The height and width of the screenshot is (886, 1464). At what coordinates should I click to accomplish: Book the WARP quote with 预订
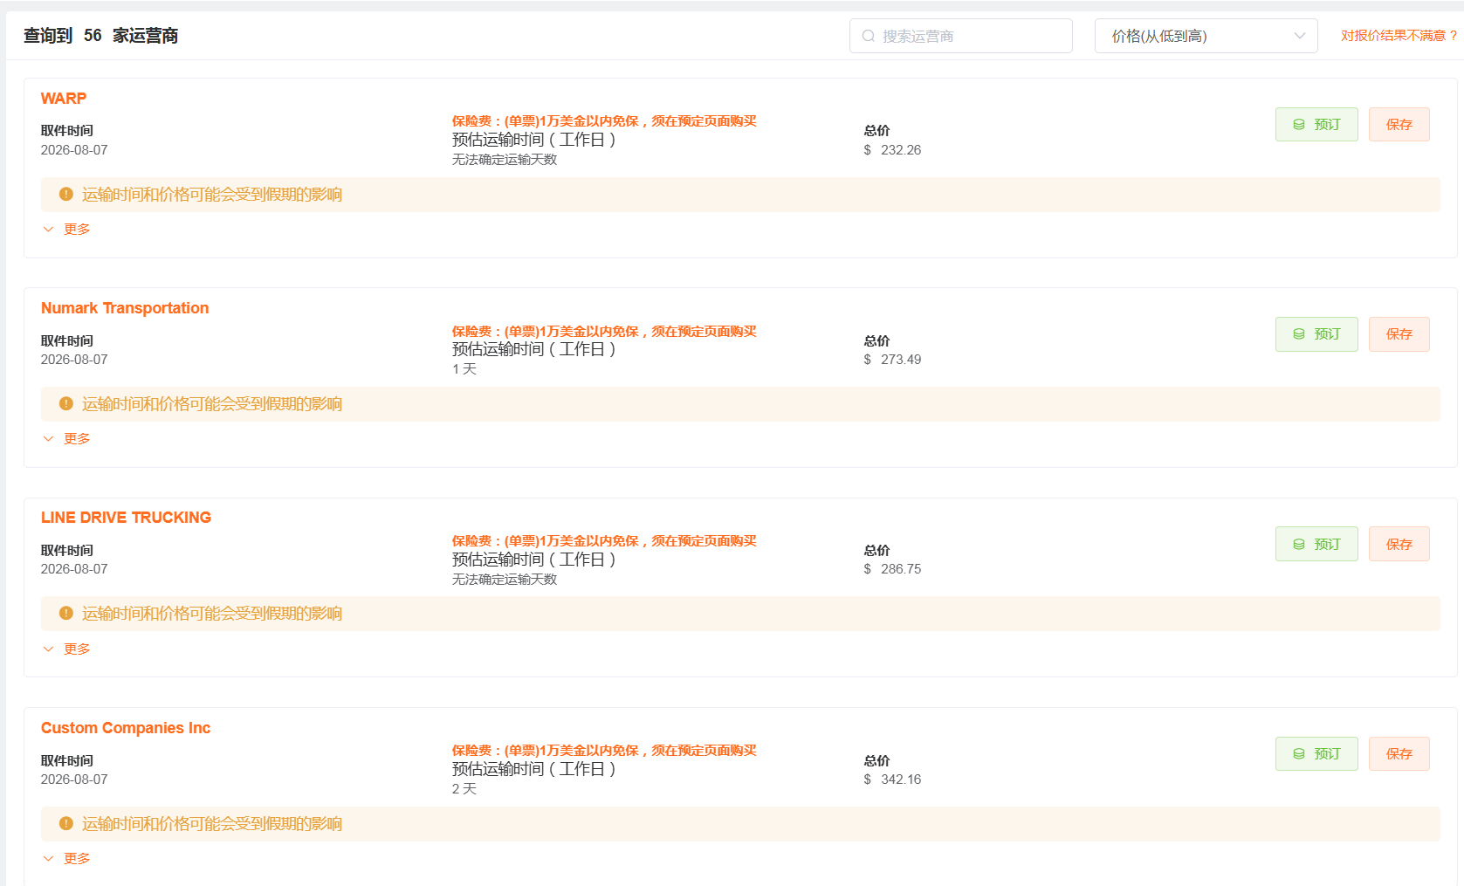pyautogui.click(x=1316, y=124)
